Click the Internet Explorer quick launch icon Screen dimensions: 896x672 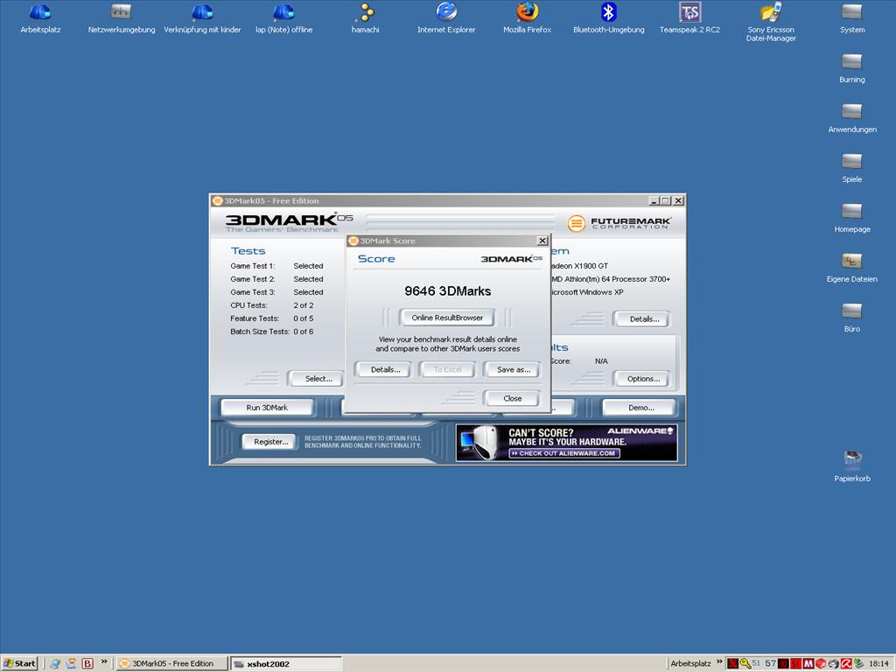(55, 663)
